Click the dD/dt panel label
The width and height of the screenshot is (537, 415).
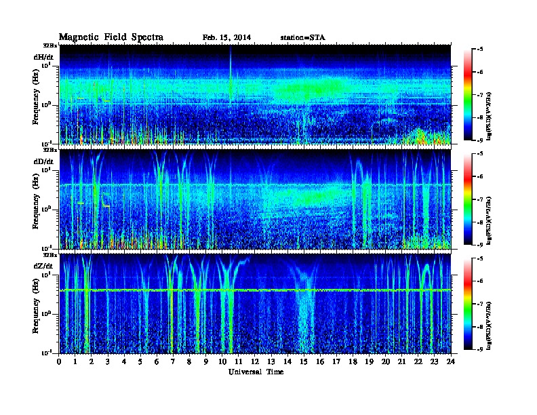(x=43, y=161)
